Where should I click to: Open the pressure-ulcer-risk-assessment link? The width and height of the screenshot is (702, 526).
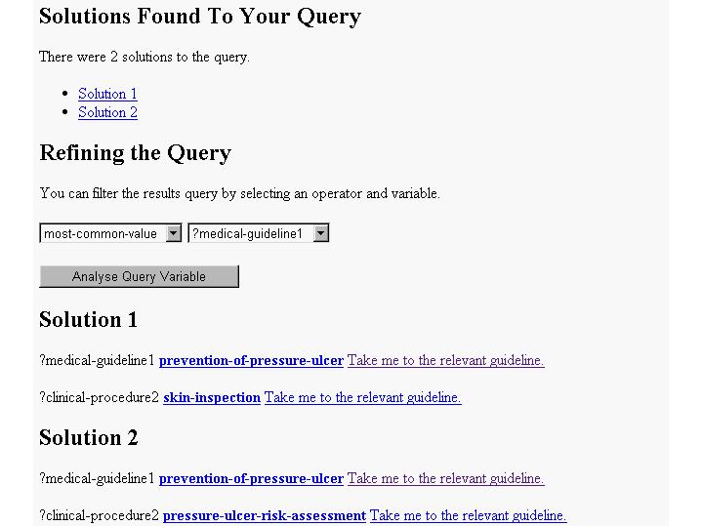click(x=265, y=515)
